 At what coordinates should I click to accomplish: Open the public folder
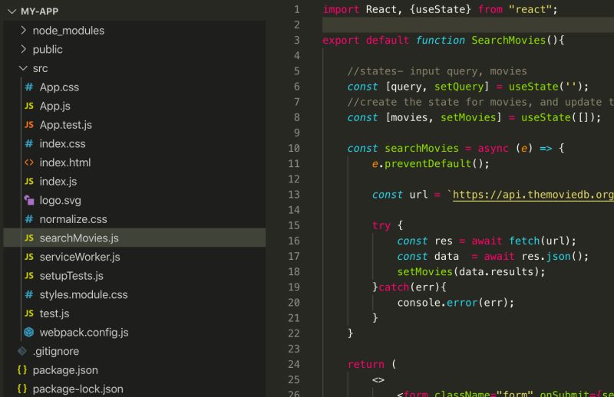pyautogui.click(x=48, y=50)
